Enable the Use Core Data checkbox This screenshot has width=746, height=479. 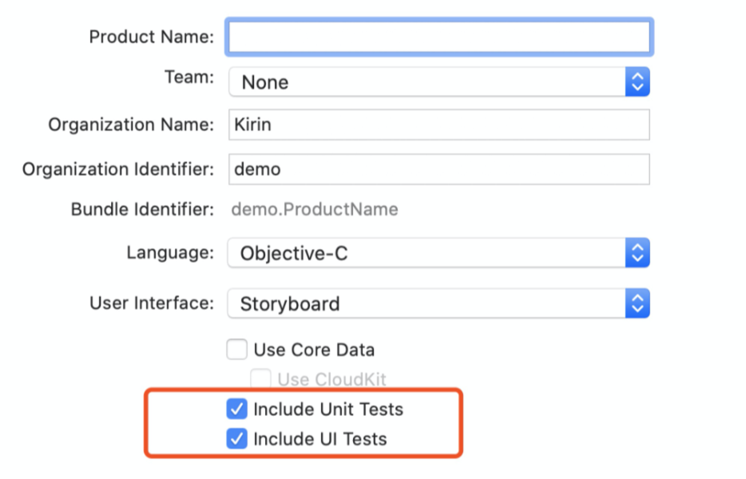[x=236, y=350]
